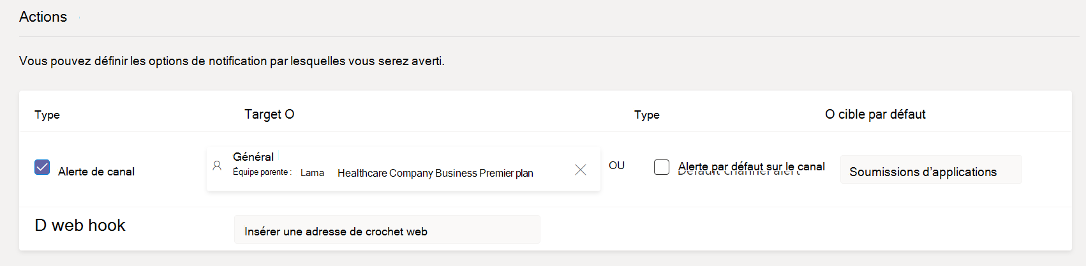This screenshot has height=266, width=1086.
Task: Click the Lama team name
Action: pos(312,173)
